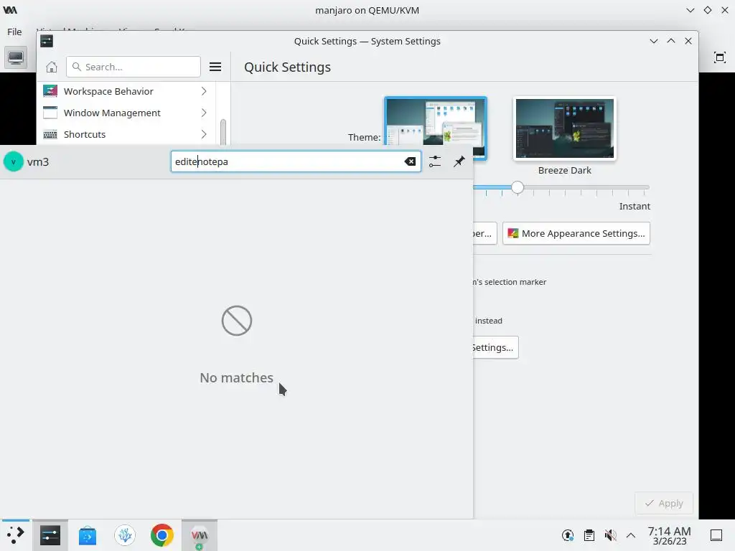The width and height of the screenshot is (735, 551).
Task: Expand hidden system tray icons arrow
Action: point(631,535)
